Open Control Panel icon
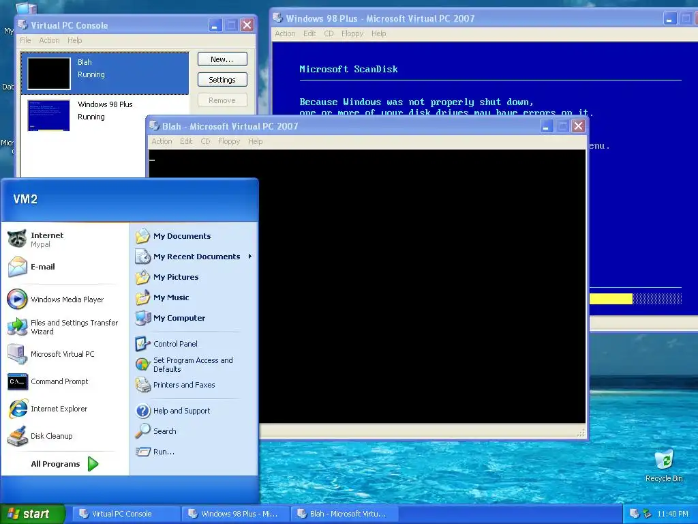 (x=143, y=344)
